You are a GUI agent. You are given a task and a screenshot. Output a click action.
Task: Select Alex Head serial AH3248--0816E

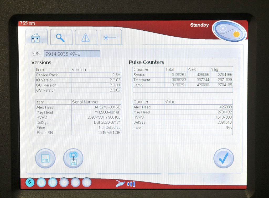(107, 107)
